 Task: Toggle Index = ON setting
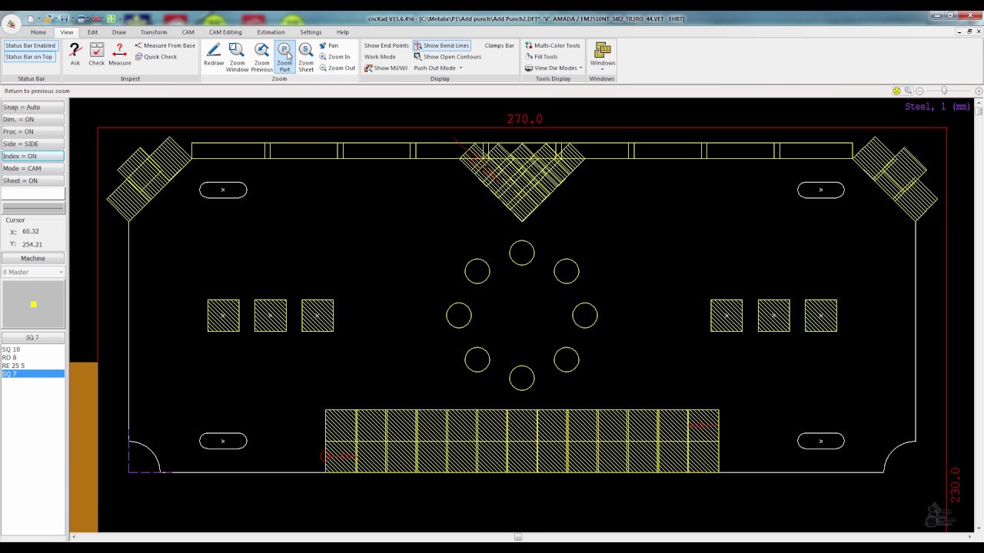(33, 156)
